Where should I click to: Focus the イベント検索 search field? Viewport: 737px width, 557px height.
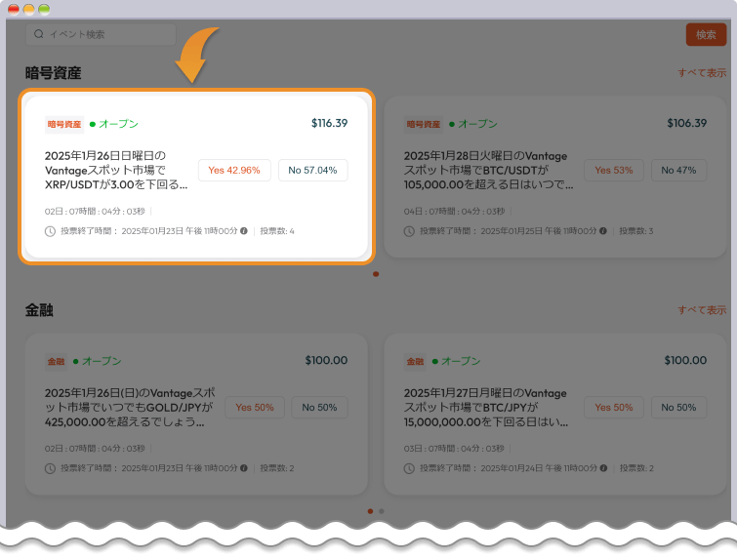[x=101, y=34]
